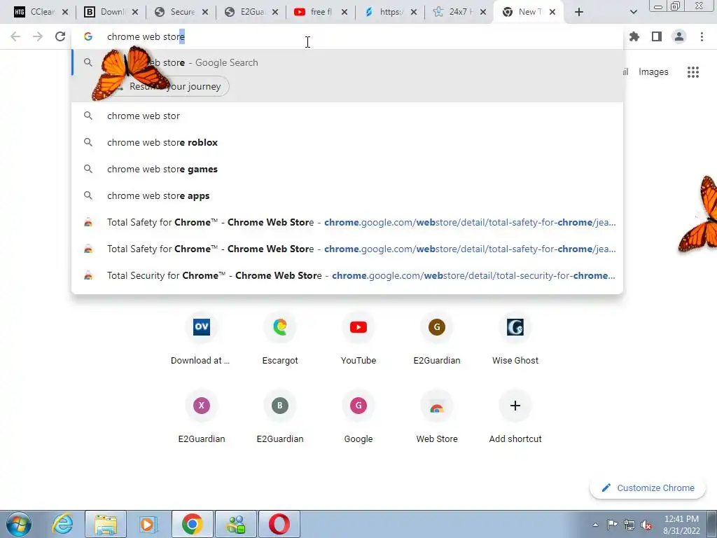Open the 'Download at ...' shortcut
The image size is (717, 538).
[201, 339]
